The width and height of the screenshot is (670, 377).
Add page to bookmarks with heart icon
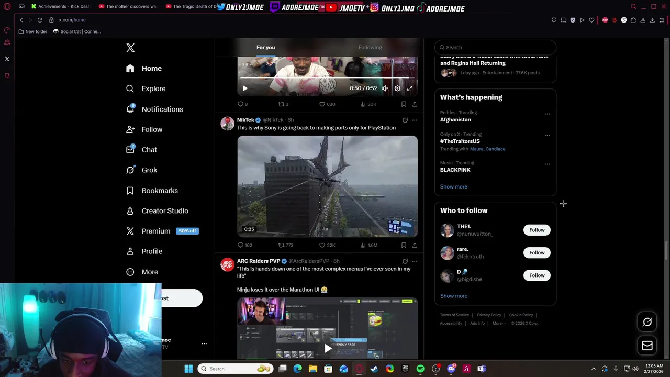pyautogui.click(x=591, y=20)
